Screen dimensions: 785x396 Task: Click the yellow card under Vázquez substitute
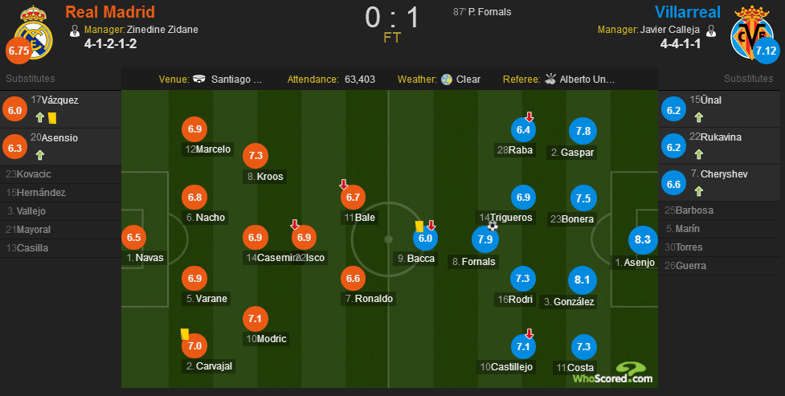click(x=52, y=117)
